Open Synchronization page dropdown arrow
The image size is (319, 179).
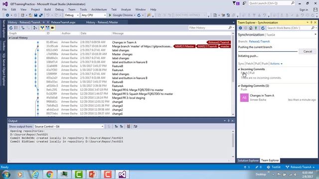[x=316, y=34]
